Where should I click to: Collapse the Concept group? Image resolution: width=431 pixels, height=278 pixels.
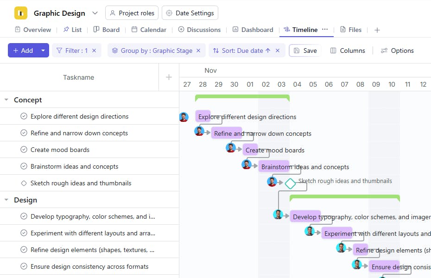coord(6,100)
